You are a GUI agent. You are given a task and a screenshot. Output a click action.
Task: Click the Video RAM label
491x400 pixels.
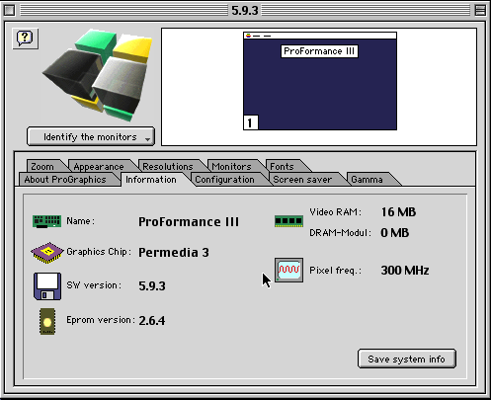(x=335, y=212)
